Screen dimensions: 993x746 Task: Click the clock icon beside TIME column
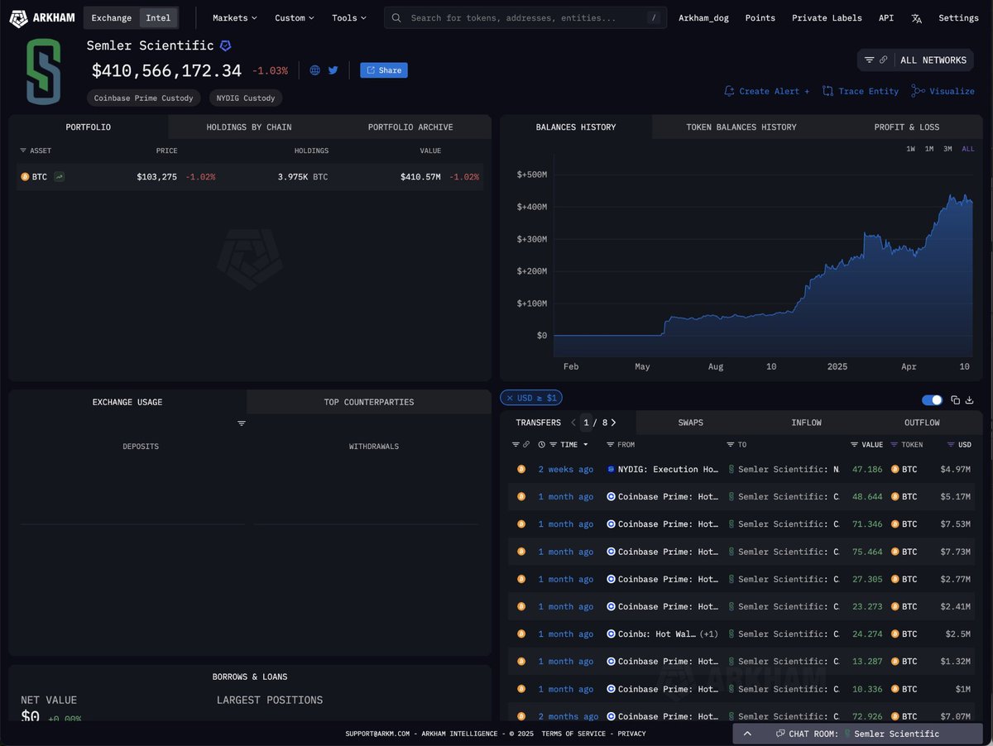(541, 444)
